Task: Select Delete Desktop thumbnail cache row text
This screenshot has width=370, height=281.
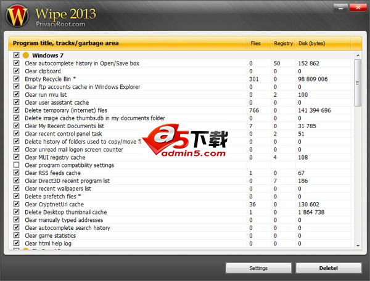Action: point(66,212)
